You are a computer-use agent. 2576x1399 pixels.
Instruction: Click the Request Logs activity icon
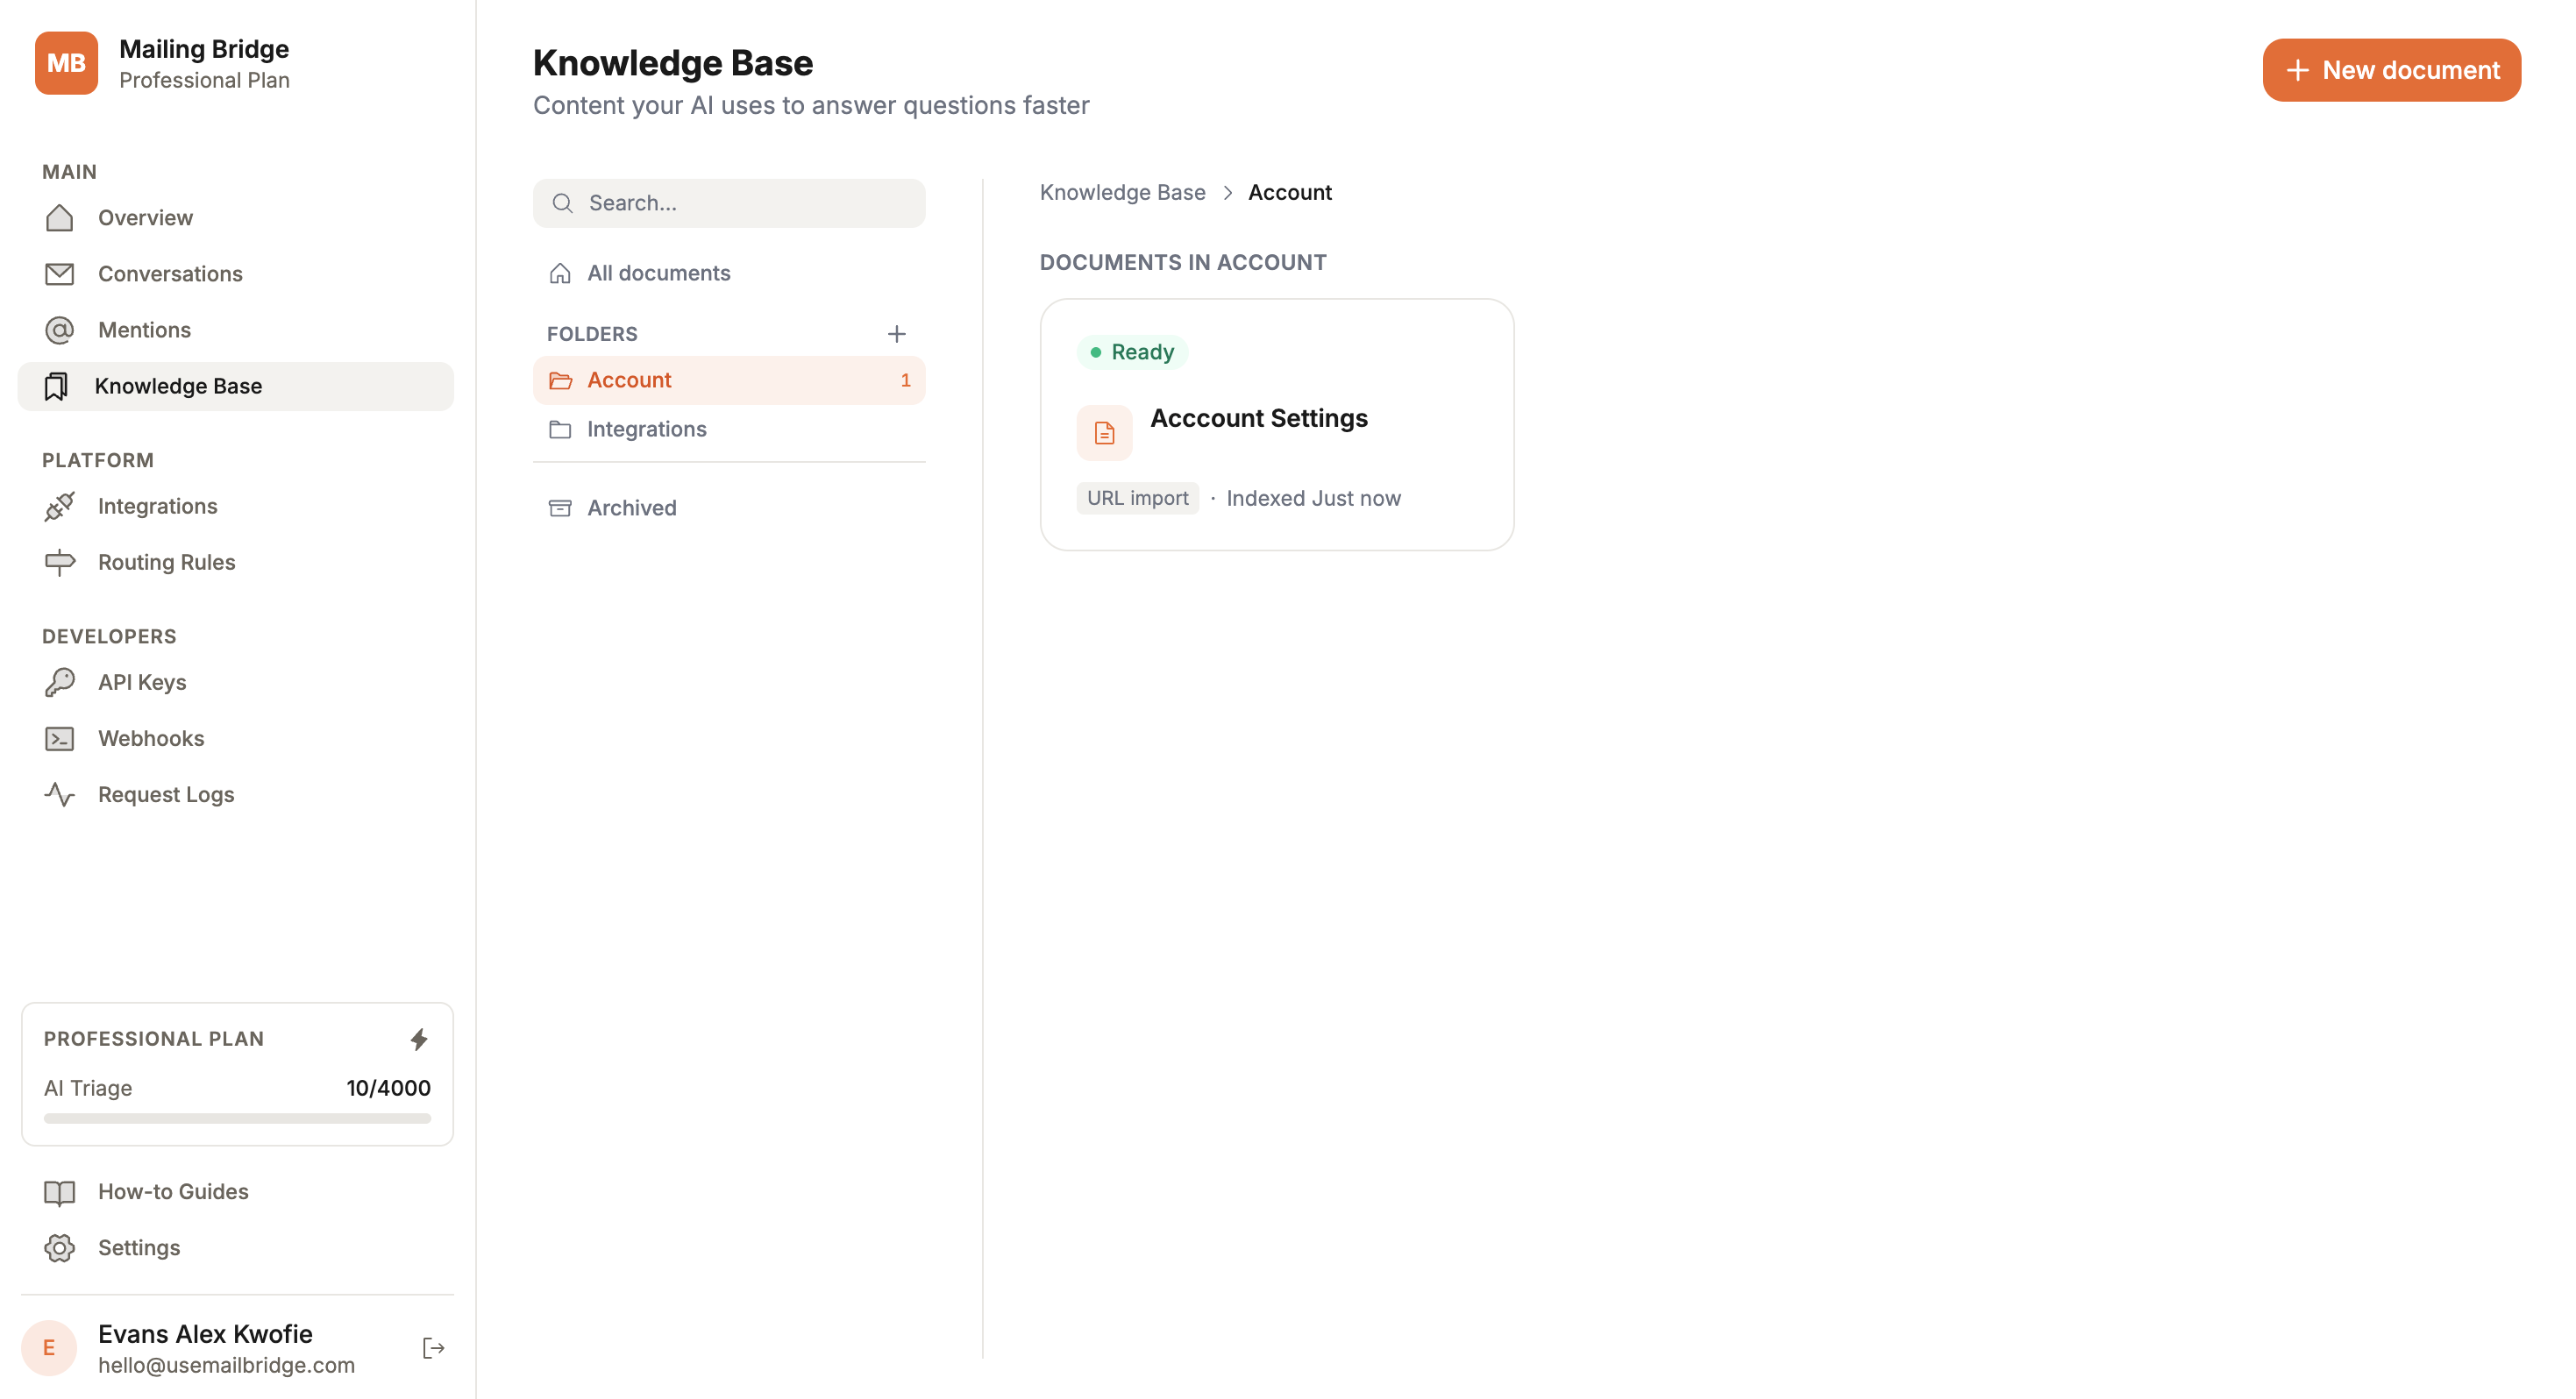tap(59, 794)
